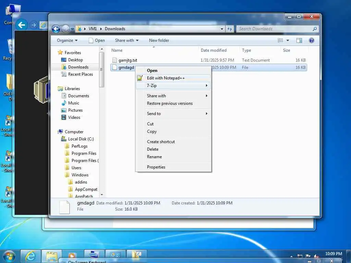
Task: Open the Organize dropdown menu
Action: pyautogui.click(x=67, y=40)
